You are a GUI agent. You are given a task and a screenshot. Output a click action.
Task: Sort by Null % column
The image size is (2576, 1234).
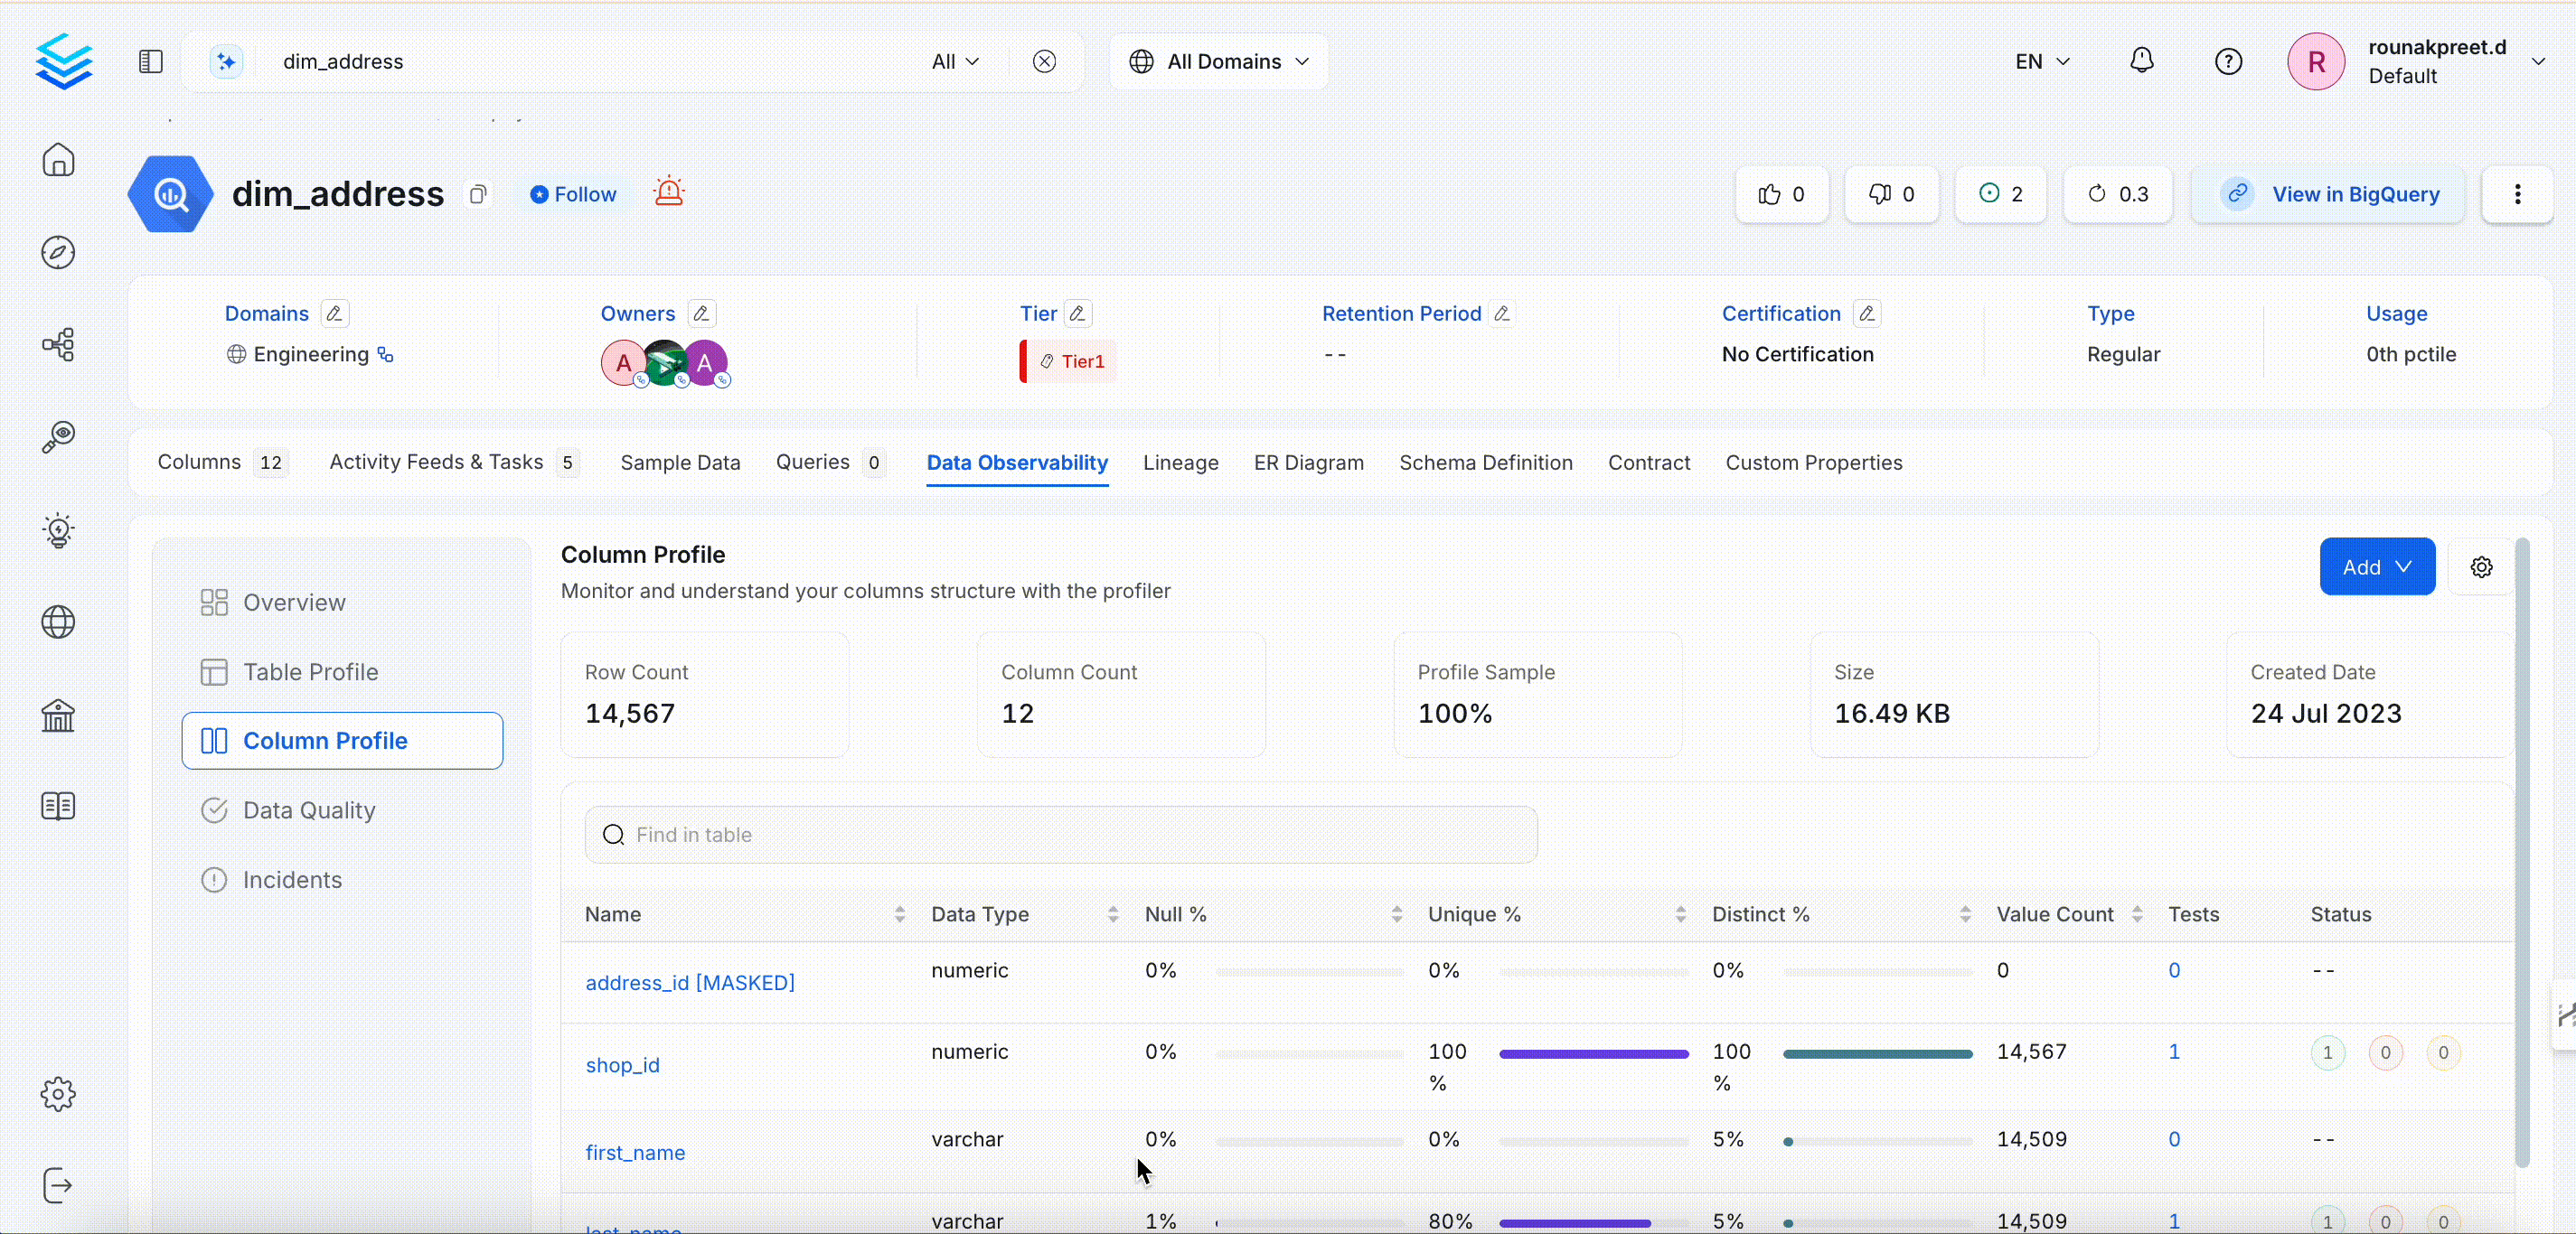[1396, 914]
